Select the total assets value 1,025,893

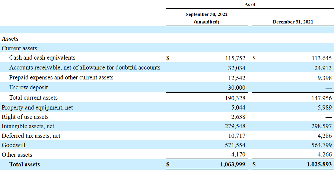tap(319, 165)
